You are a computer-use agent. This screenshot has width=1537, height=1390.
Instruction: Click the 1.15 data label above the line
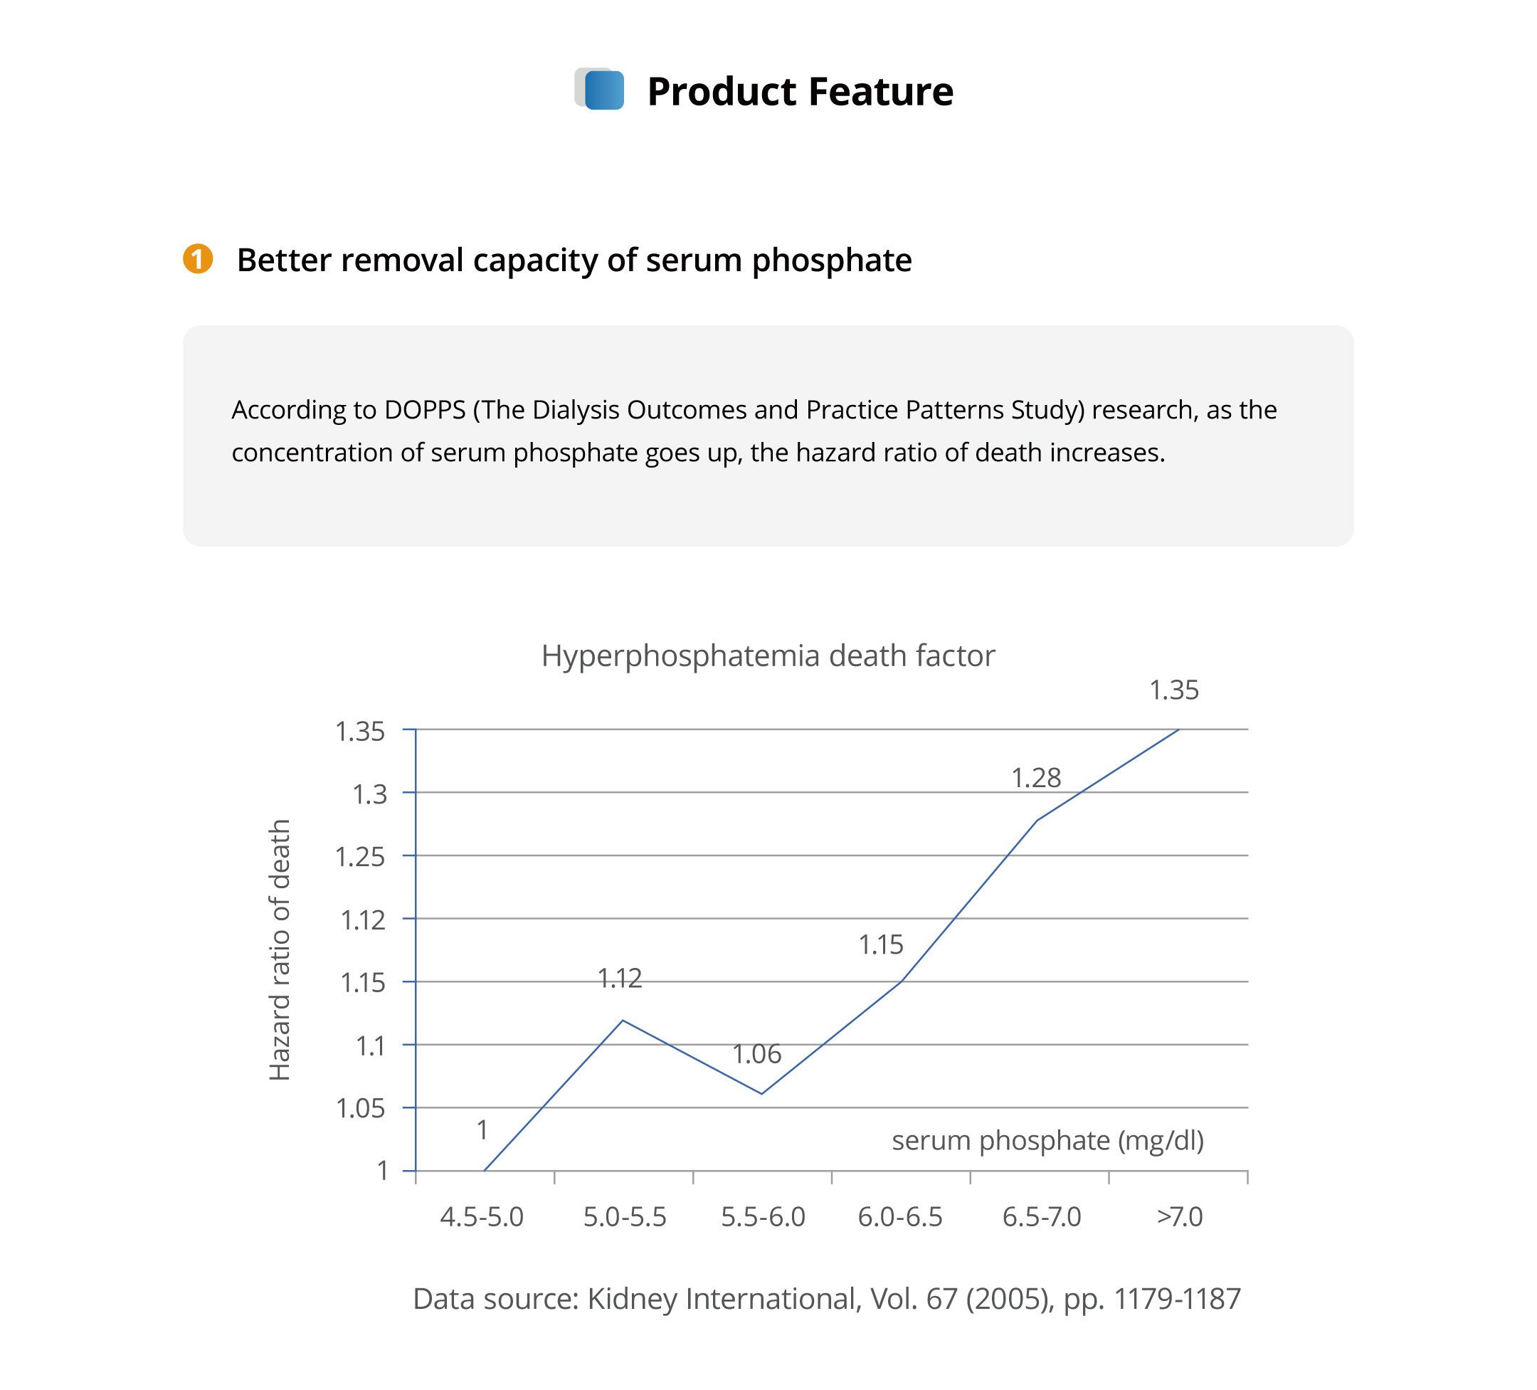point(881,944)
